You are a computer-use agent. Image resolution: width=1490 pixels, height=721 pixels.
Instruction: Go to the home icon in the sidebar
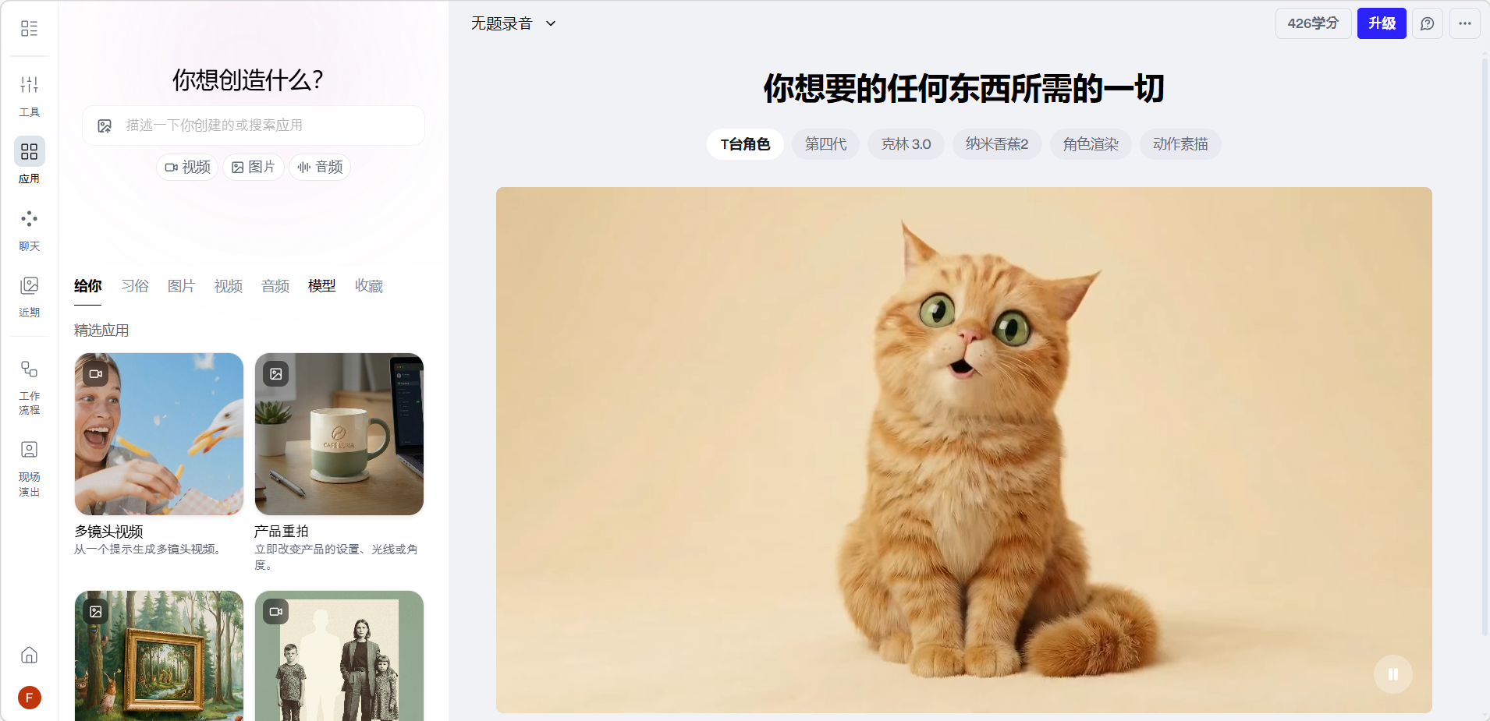29,655
